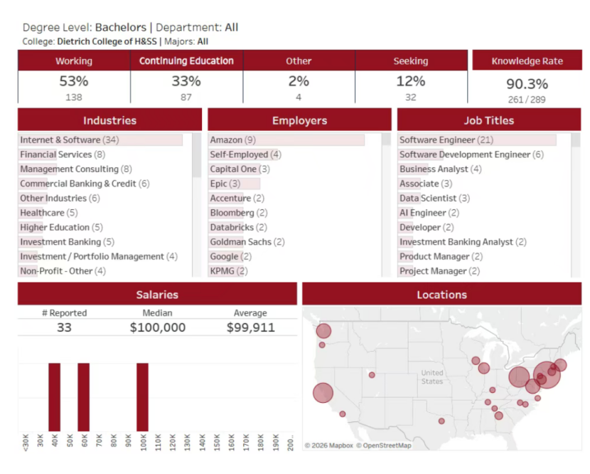Viewport: 590px width, 474px height.
Task: Open the OpenStreetMap attribution link
Action: [x=384, y=446]
